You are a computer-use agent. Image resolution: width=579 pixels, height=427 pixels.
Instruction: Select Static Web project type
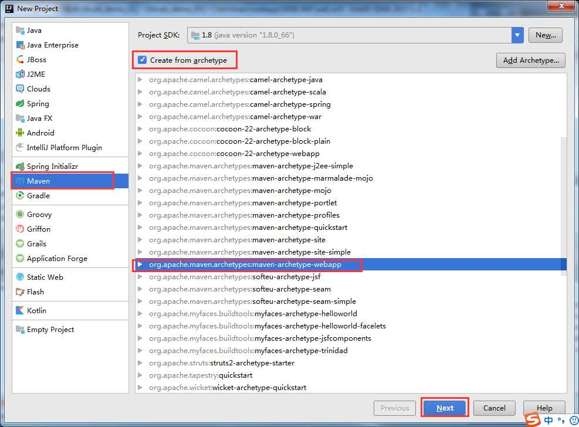70,277
